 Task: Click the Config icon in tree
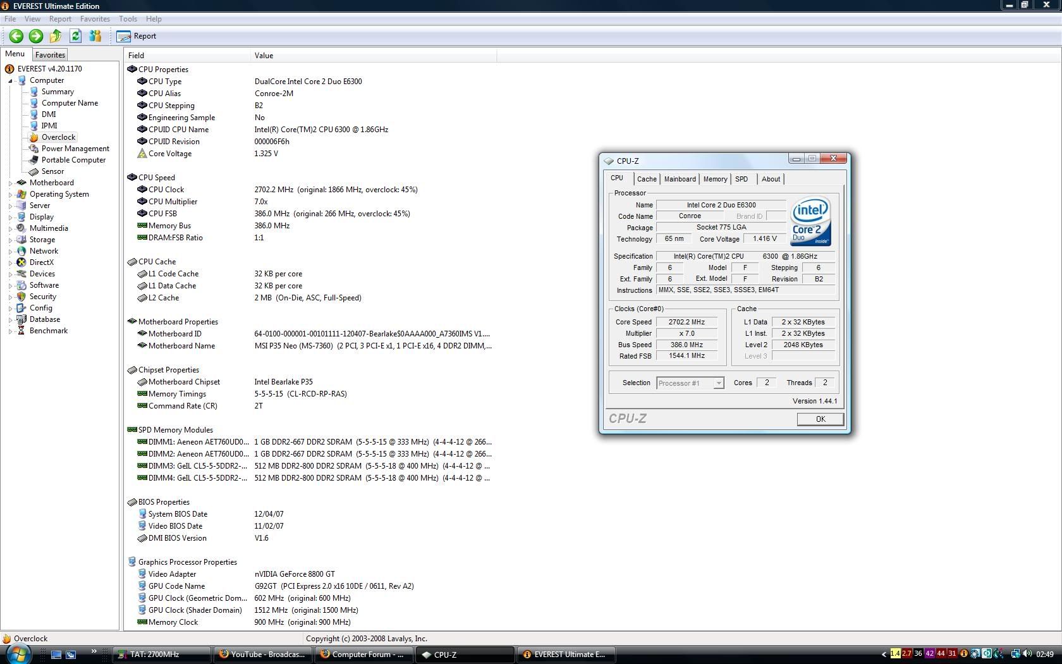[21, 308]
